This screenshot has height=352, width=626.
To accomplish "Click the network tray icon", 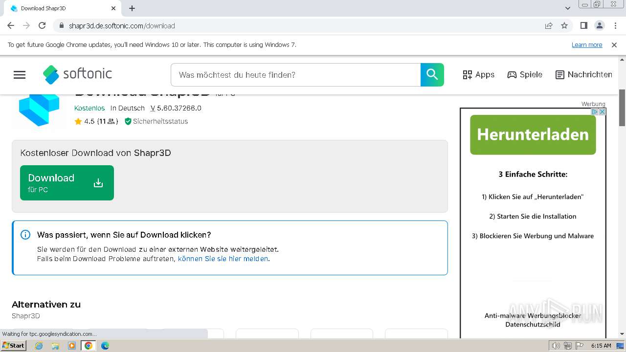I will point(568,346).
